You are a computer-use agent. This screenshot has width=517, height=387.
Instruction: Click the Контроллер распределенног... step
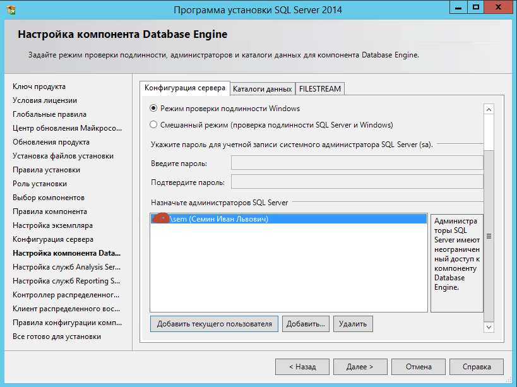tap(66, 294)
